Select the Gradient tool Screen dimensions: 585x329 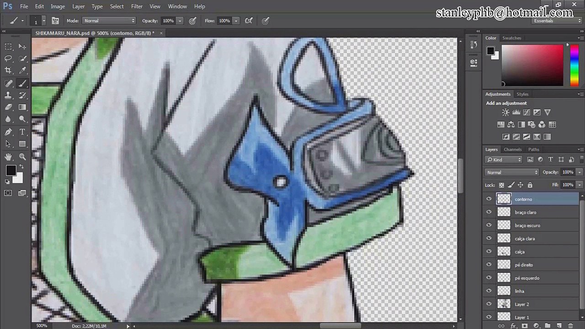point(22,107)
